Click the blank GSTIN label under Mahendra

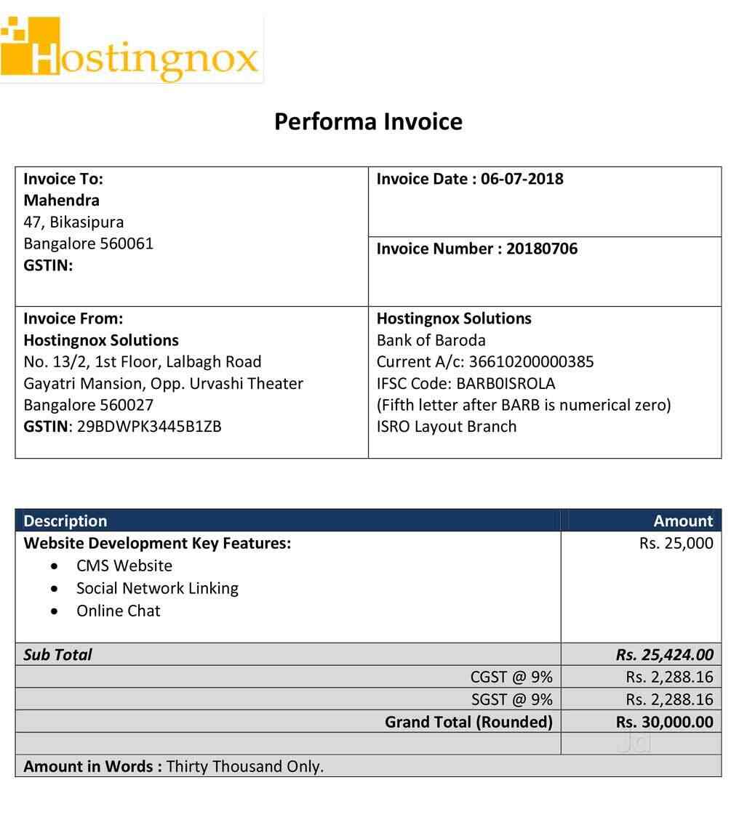coord(48,265)
